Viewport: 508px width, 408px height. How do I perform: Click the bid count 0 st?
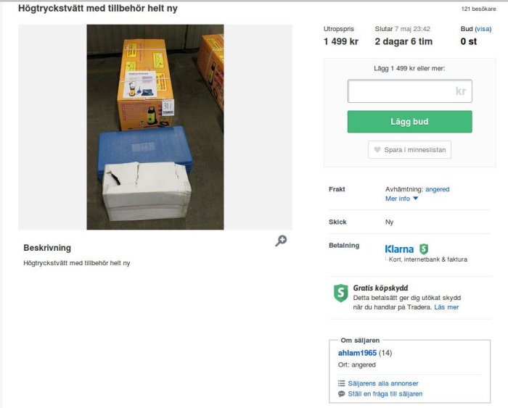[469, 41]
